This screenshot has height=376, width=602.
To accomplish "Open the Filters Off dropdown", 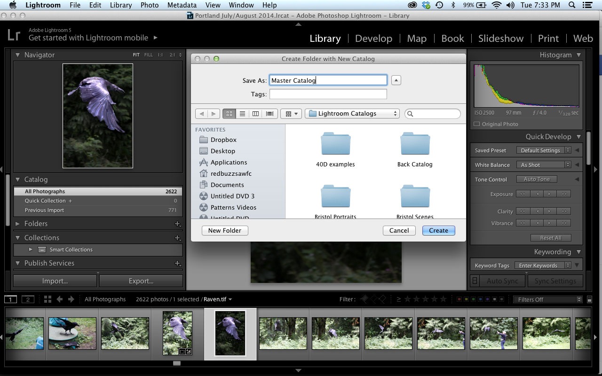I will (547, 299).
